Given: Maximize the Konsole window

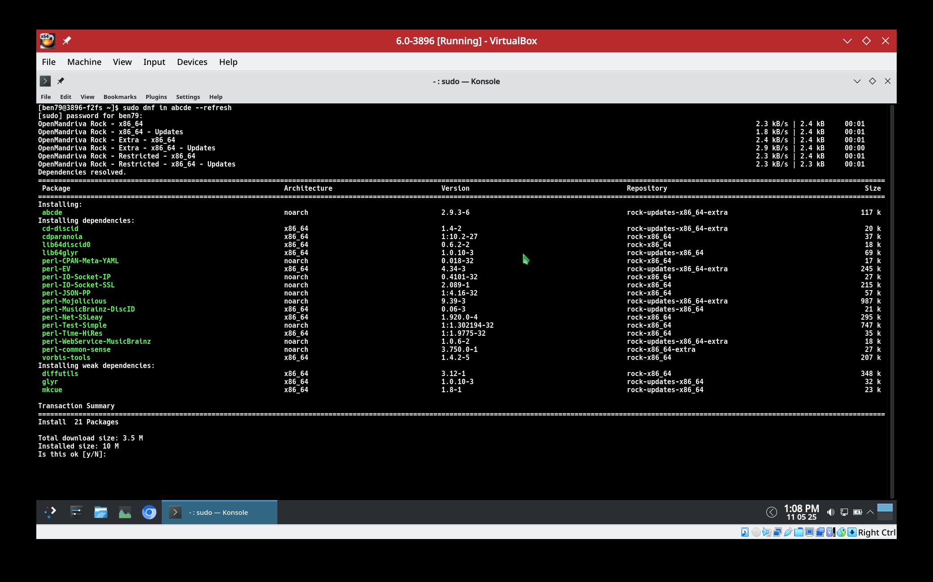Looking at the screenshot, I should click(x=872, y=81).
